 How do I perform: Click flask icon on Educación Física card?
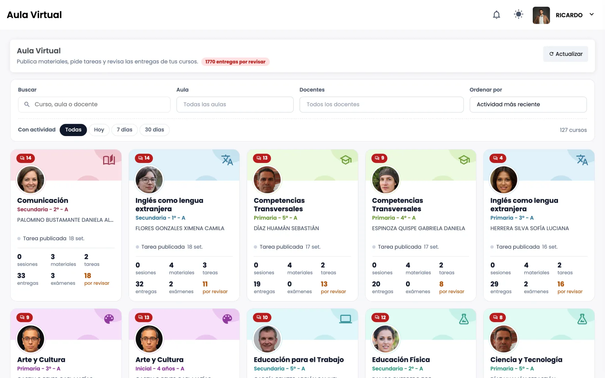coord(464,319)
